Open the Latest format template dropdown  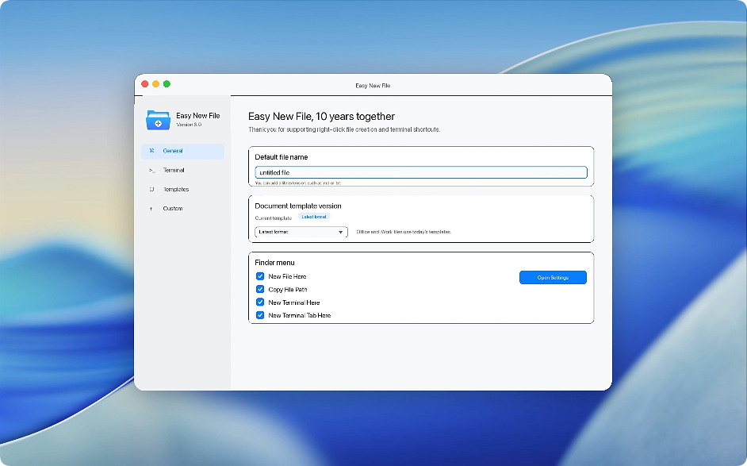pos(301,232)
